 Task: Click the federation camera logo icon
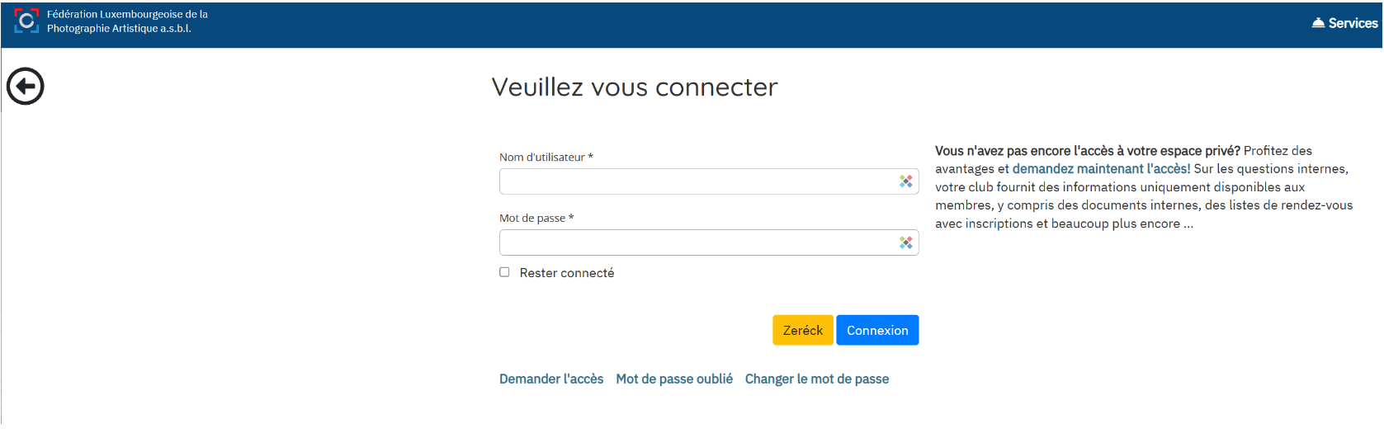(26, 21)
